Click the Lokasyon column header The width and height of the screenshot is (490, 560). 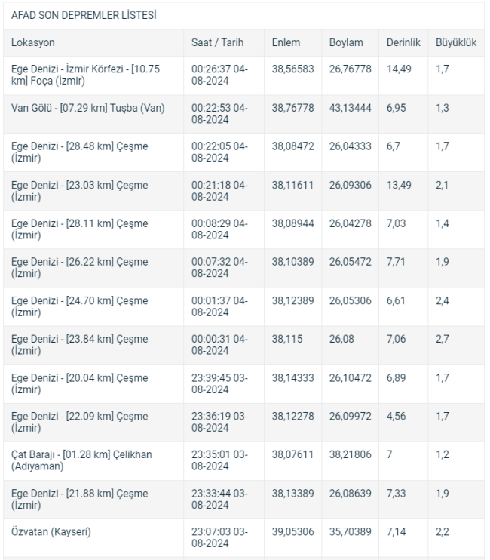point(33,42)
